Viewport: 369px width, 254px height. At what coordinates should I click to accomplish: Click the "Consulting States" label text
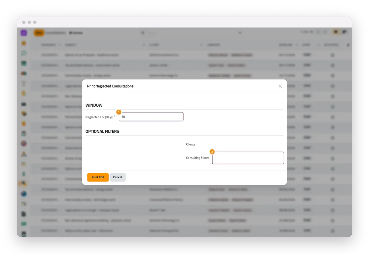coord(198,158)
